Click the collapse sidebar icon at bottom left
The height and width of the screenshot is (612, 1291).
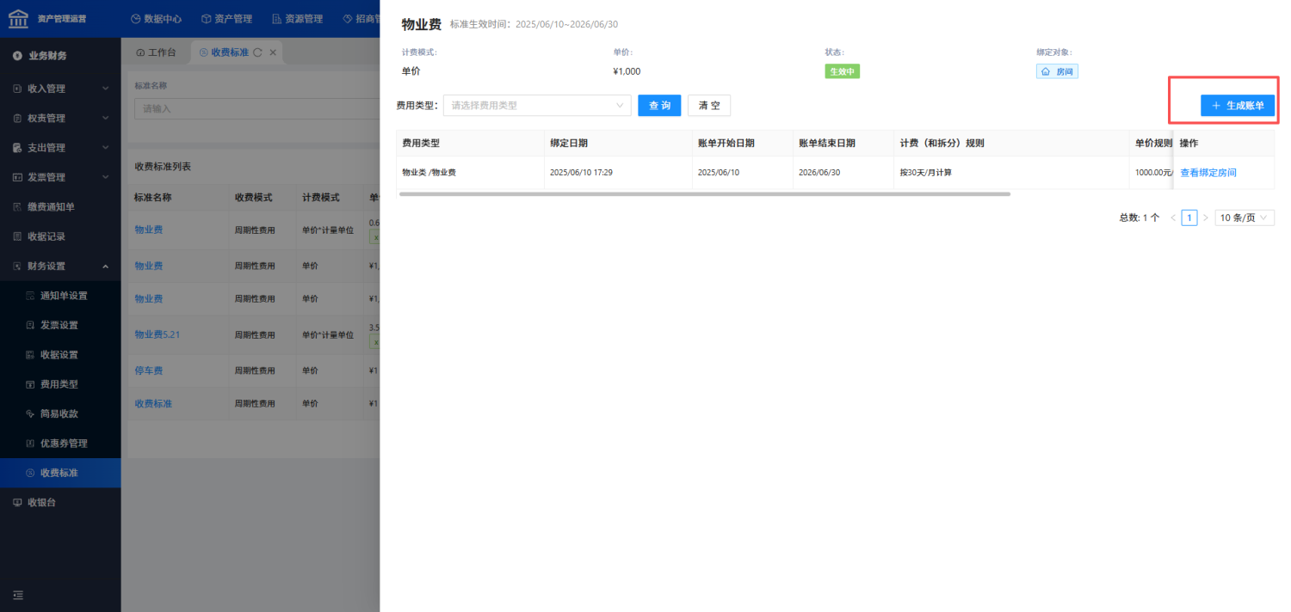(18, 595)
